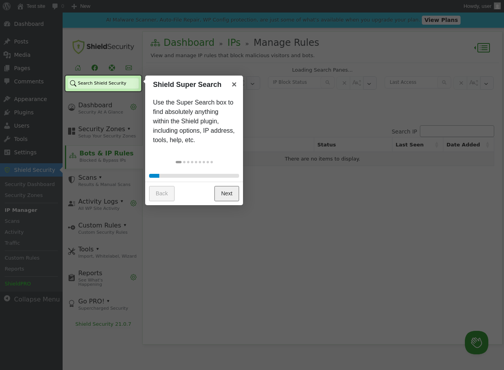Click the Last Access search field
Image resolution: width=504 pixels, height=370 pixels.
[x=411, y=82]
